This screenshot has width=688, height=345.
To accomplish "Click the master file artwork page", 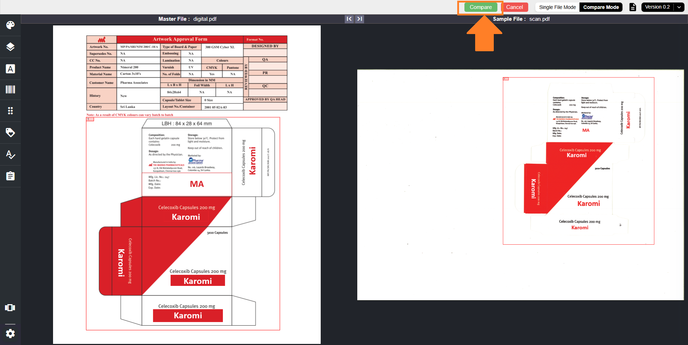I will (x=187, y=185).
